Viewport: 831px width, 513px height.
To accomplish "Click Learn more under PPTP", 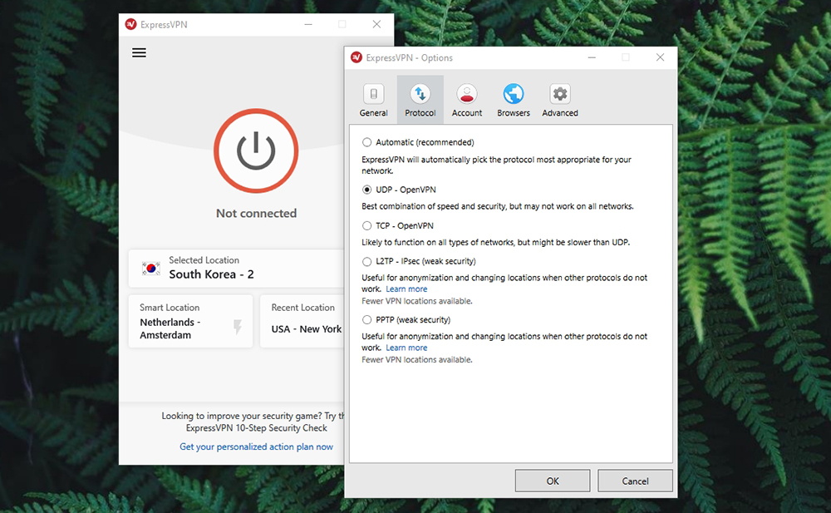I will tap(406, 348).
